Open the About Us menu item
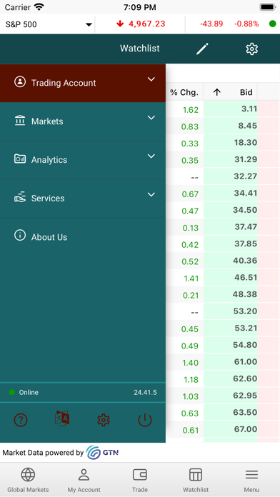This screenshot has width=280, height=497. pyautogui.click(x=83, y=237)
